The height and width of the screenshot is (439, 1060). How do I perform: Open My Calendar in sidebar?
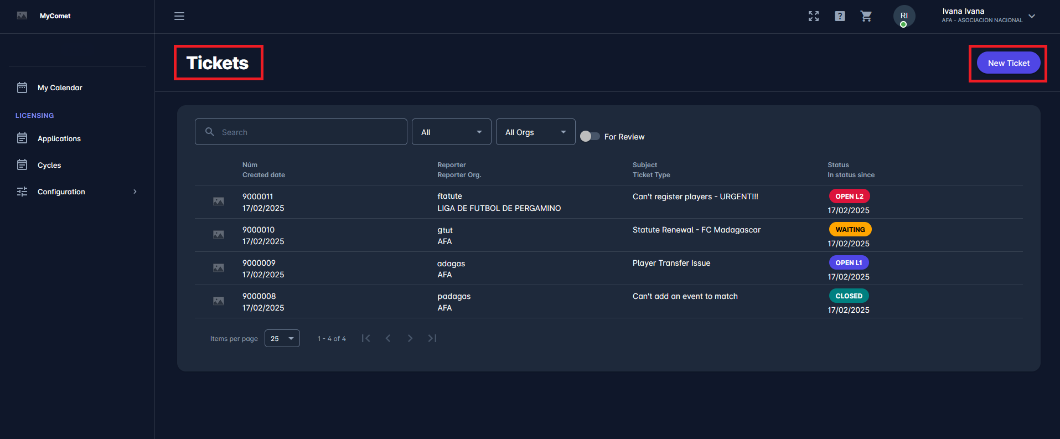click(x=60, y=87)
